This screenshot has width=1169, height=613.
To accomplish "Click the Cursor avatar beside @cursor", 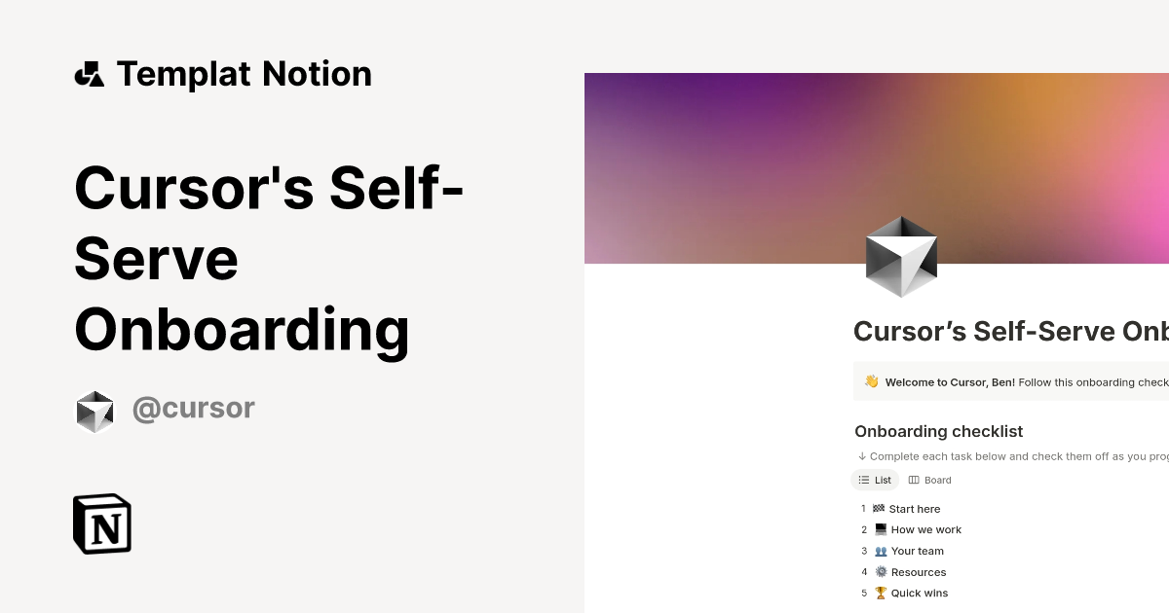I will click(x=94, y=409).
